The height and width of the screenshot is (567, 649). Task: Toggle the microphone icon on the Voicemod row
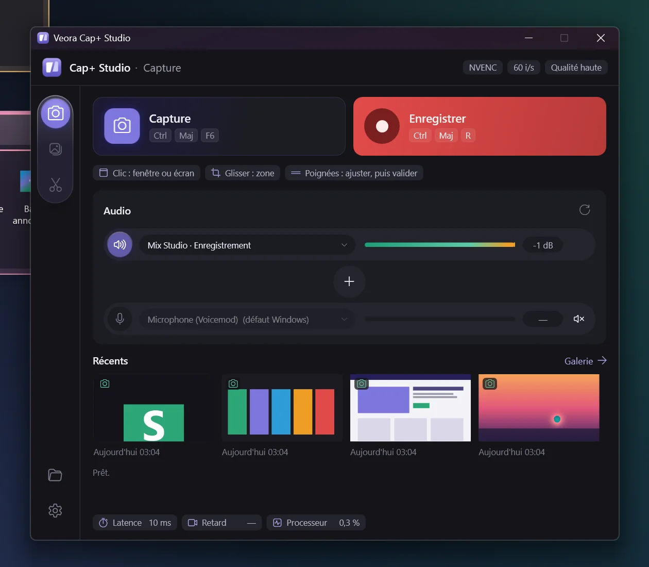[x=119, y=319]
